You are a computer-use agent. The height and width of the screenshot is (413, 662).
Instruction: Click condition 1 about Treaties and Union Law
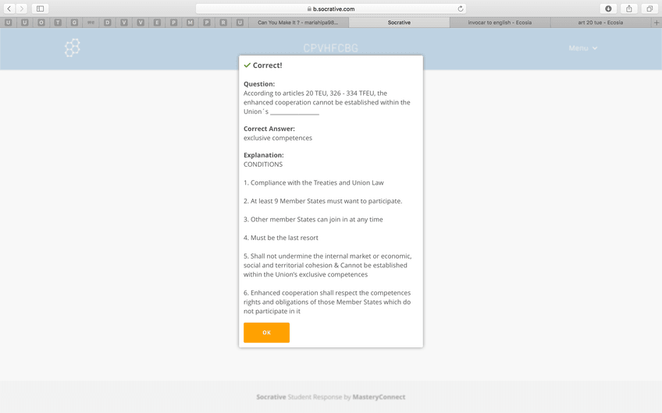point(314,182)
